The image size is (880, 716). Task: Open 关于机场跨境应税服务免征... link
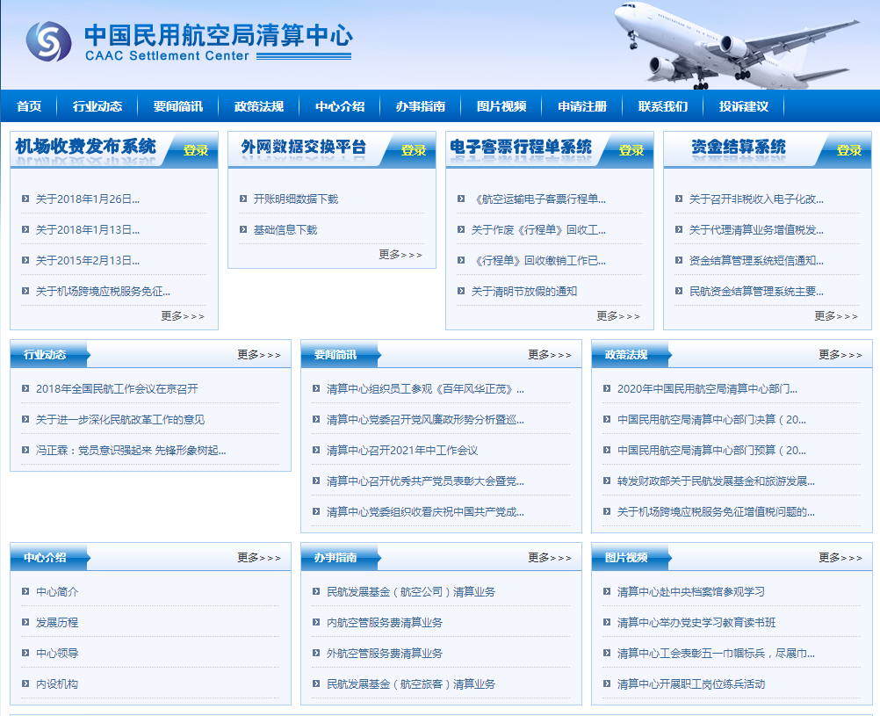pyautogui.click(x=103, y=292)
